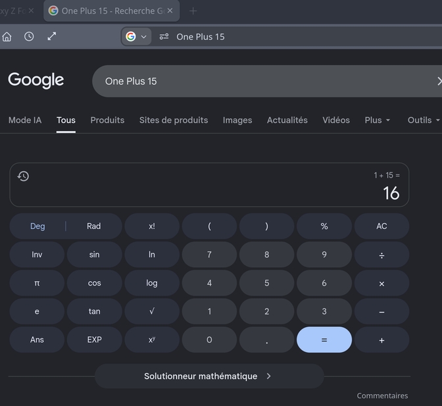
Task: Tap the square root √ key
Action: coord(152,311)
